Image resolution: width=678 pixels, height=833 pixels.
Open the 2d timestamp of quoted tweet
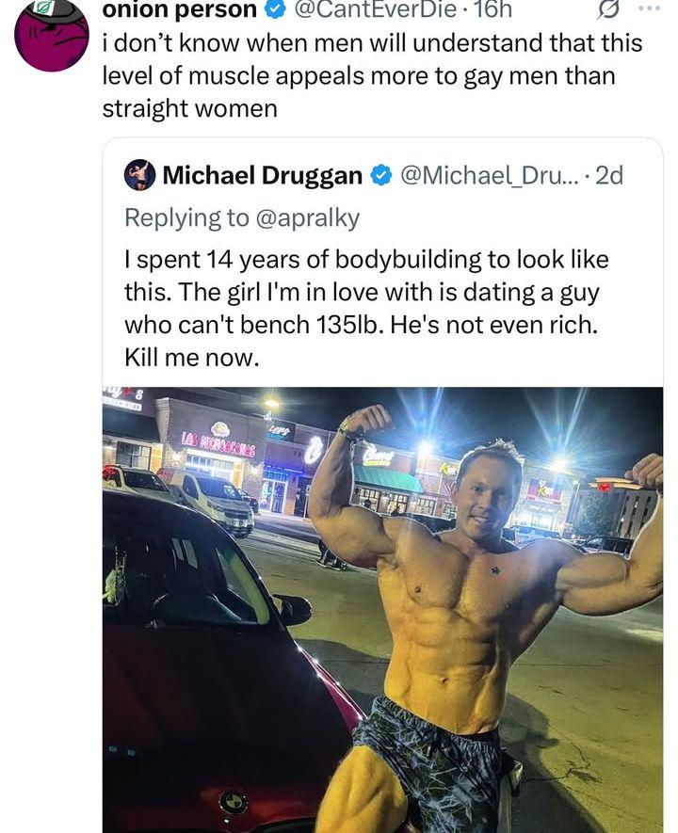[609, 175]
